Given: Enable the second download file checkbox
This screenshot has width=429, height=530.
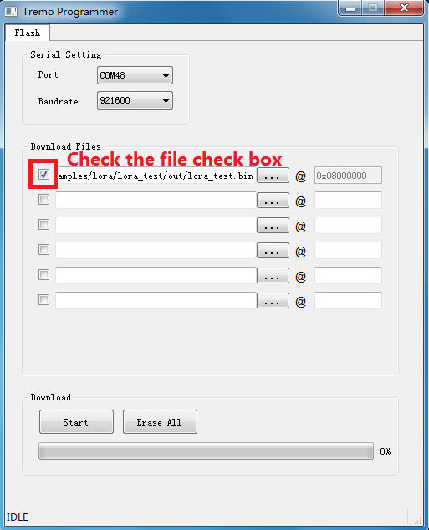Looking at the screenshot, I should pyautogui.click(x=43, y=200).
